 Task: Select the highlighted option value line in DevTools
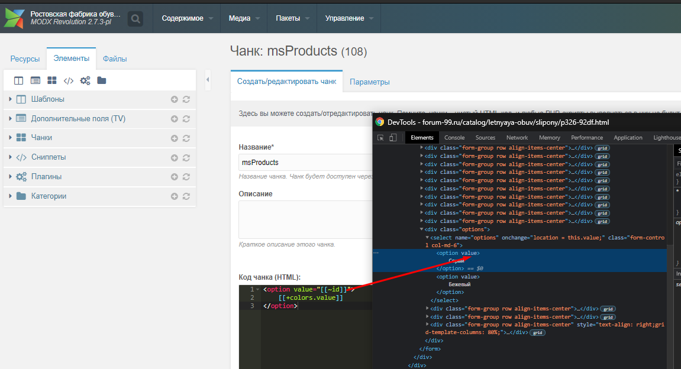click(x=458, y=253)
